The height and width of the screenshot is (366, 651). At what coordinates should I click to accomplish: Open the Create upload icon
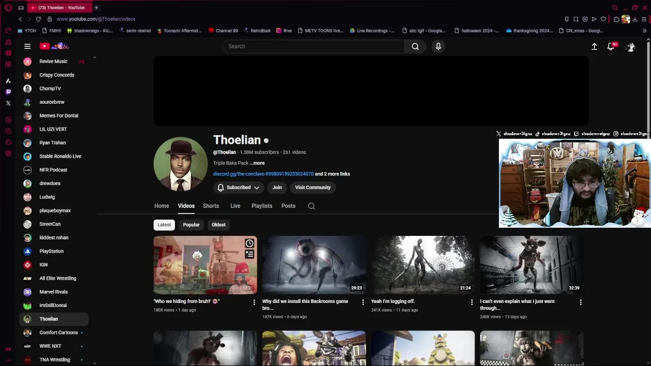[x=594, y=46]
